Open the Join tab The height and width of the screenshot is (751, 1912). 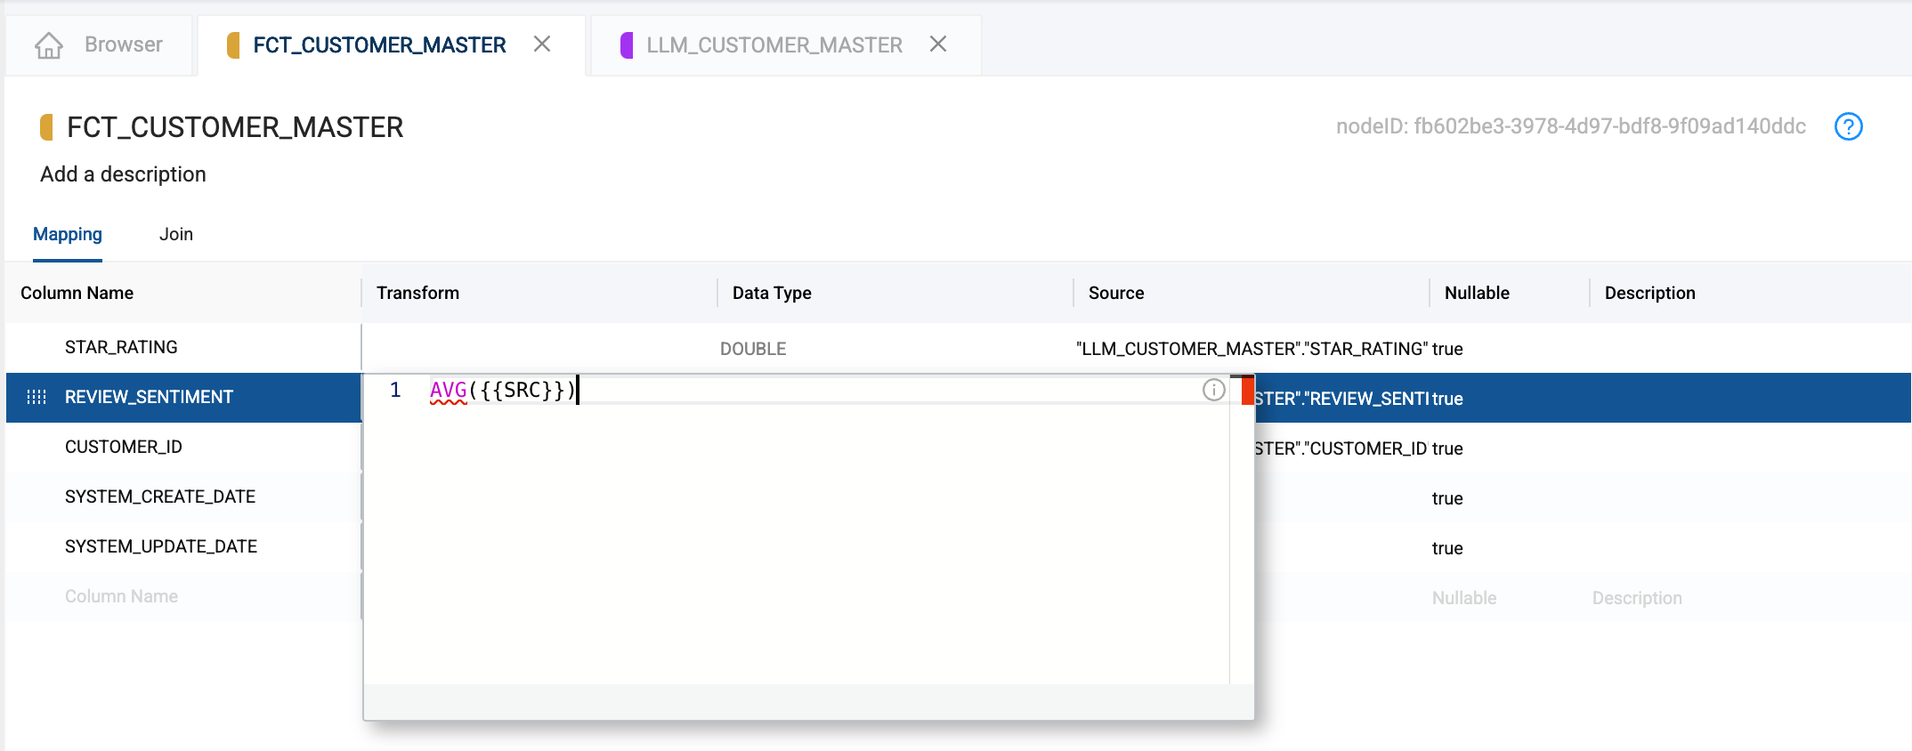pos(175,234)
